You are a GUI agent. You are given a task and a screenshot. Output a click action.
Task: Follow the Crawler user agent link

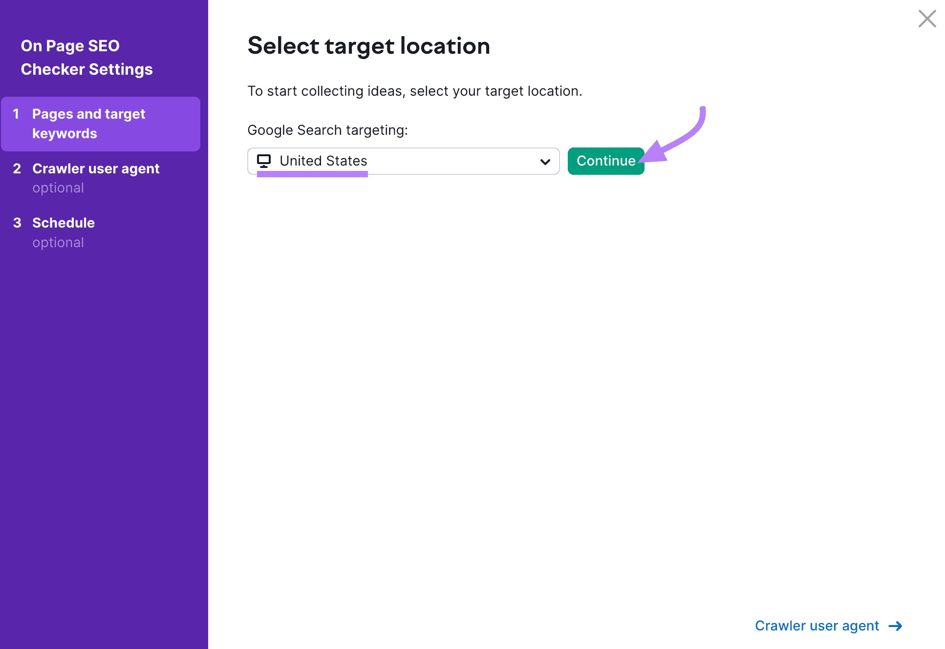tap(816, 626)
